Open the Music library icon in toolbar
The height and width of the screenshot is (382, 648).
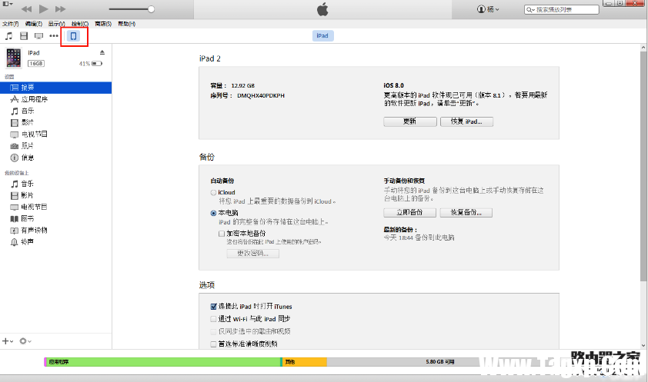point(8,36)
